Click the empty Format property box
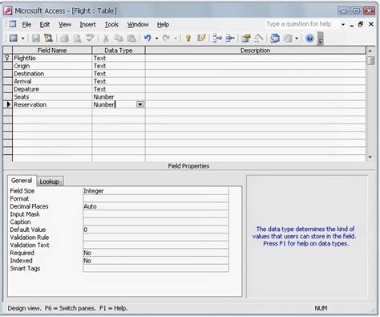The image size is (380, 317). 156,198
